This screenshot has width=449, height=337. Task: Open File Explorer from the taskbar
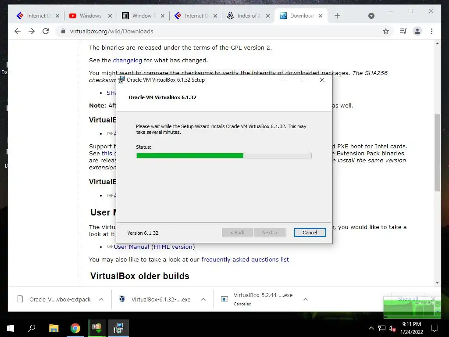pos(53,328)
